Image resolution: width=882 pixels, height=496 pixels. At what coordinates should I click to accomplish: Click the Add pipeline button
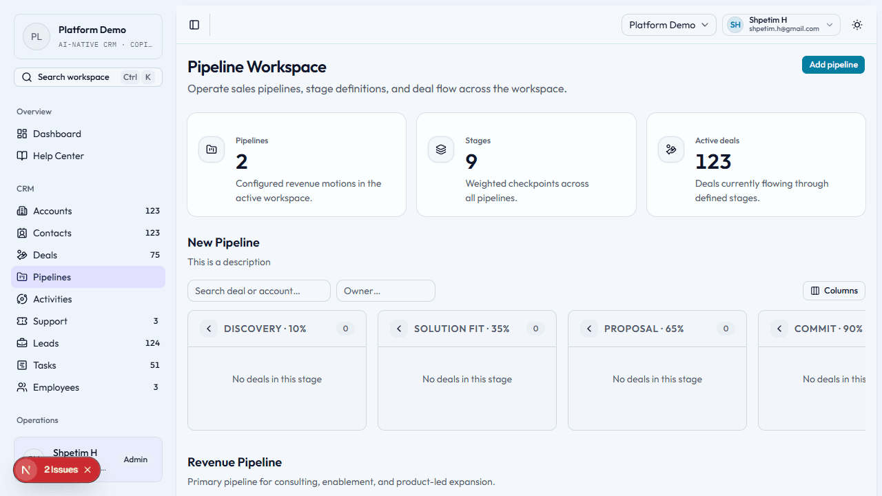coord(833,64)
